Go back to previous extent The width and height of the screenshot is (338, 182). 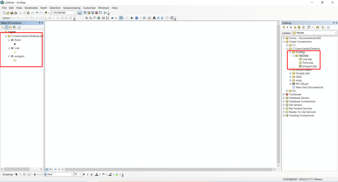click(x=112, y=18)
